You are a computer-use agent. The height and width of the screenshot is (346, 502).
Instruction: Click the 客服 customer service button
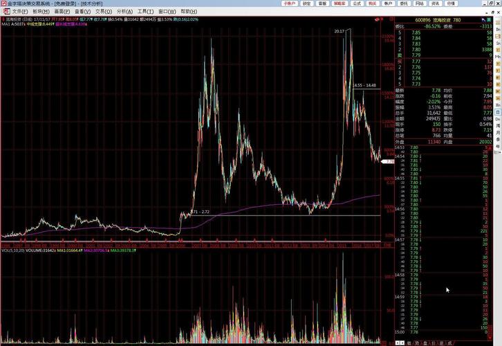[322, 3]
